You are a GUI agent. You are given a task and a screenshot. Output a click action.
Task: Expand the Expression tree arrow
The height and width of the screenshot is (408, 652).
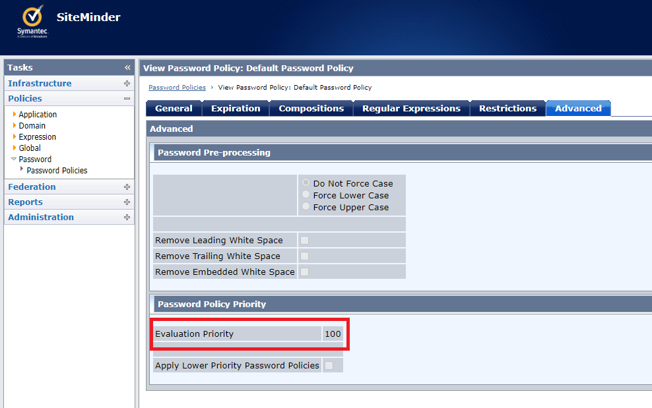pos(14,136)
